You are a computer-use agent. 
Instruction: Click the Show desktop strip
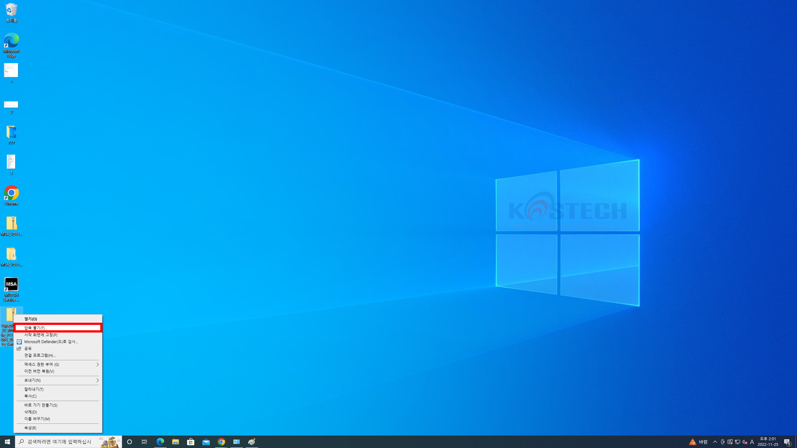tap(796, 442)
